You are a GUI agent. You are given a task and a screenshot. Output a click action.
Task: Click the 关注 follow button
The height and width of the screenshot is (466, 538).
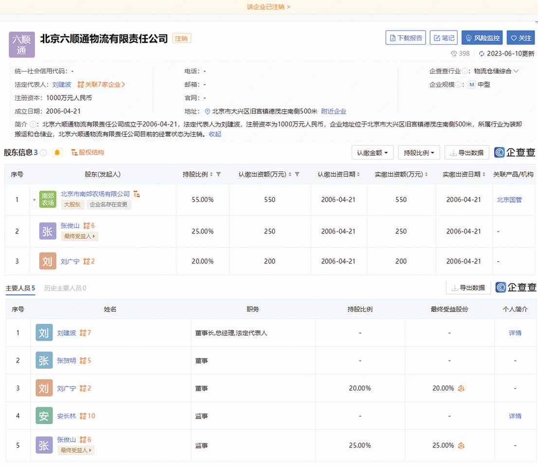click(521, 38)
